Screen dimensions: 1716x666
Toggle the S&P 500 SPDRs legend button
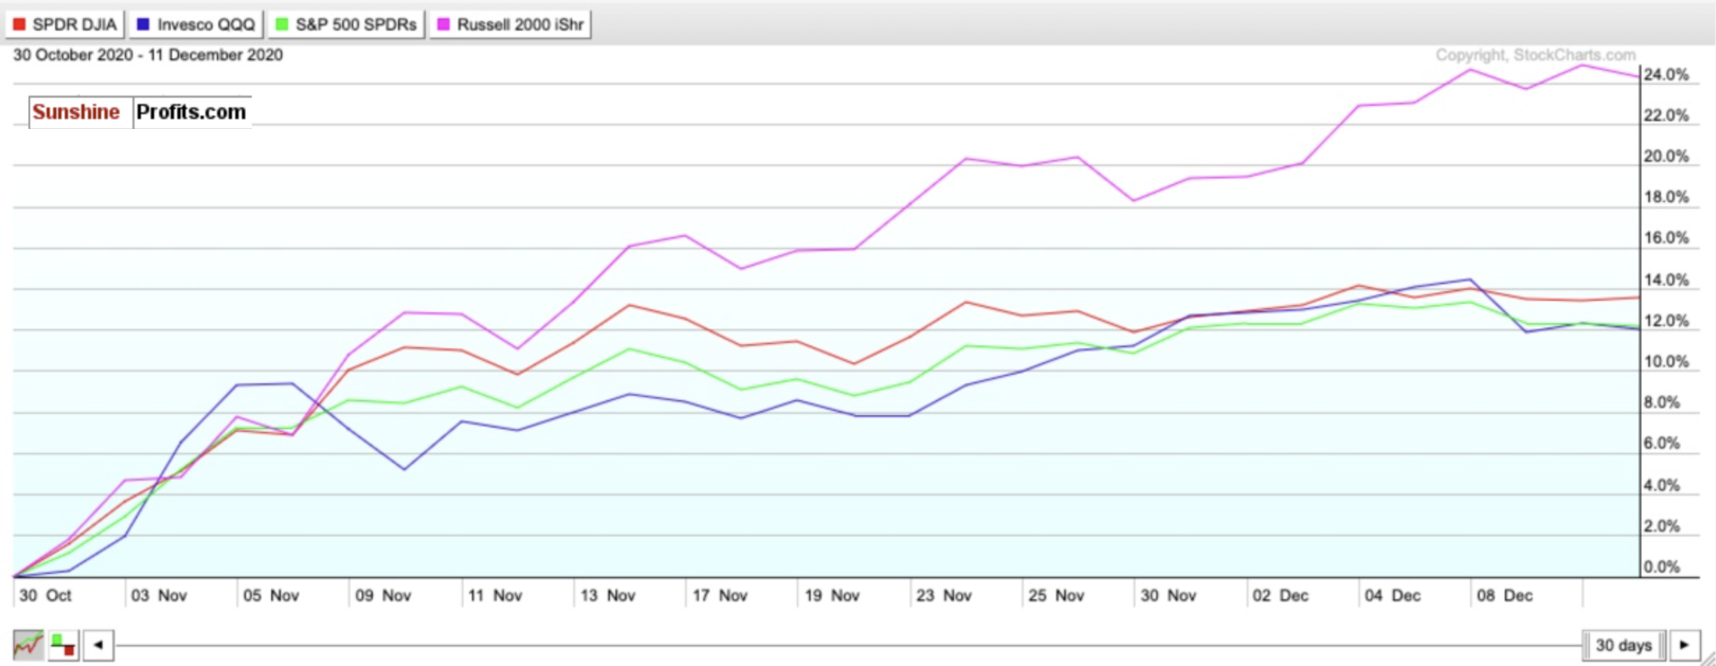346,24
